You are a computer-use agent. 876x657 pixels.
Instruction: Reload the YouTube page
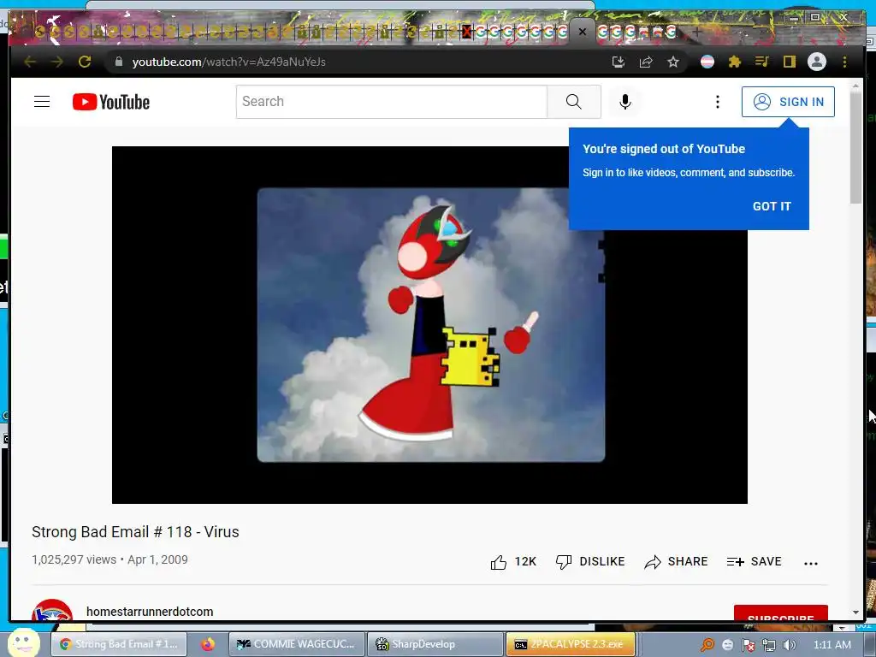[x=85, y=62]
